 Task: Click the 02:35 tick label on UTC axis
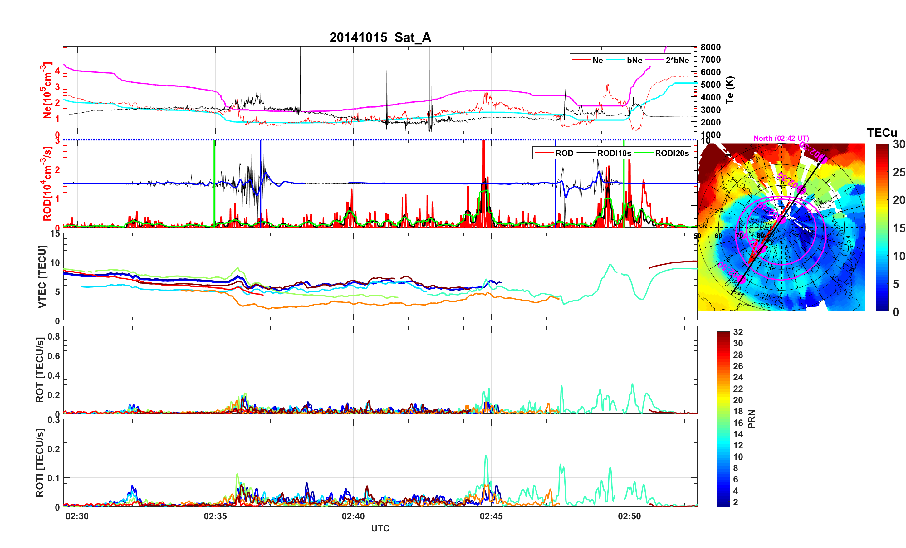tap(215, 516)
